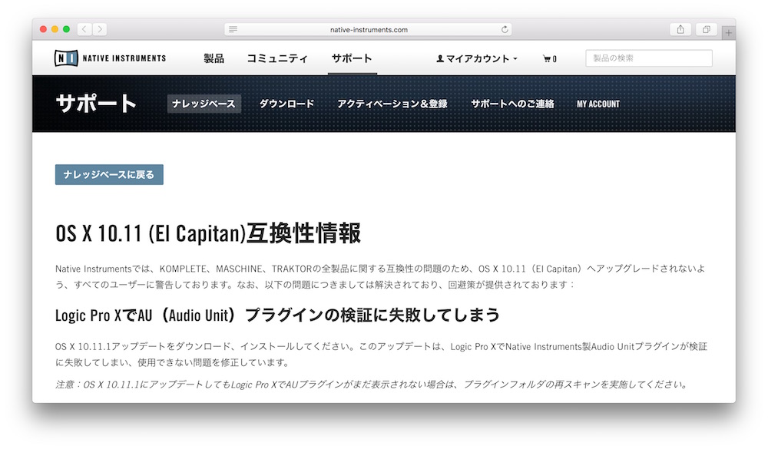Click the サポート page heading
This screenshot has height=449, width=768.
pyautogui.click(x=95, y=104)
